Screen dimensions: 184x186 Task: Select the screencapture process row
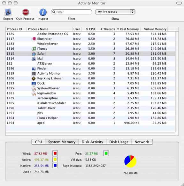[x=90, y=98]
